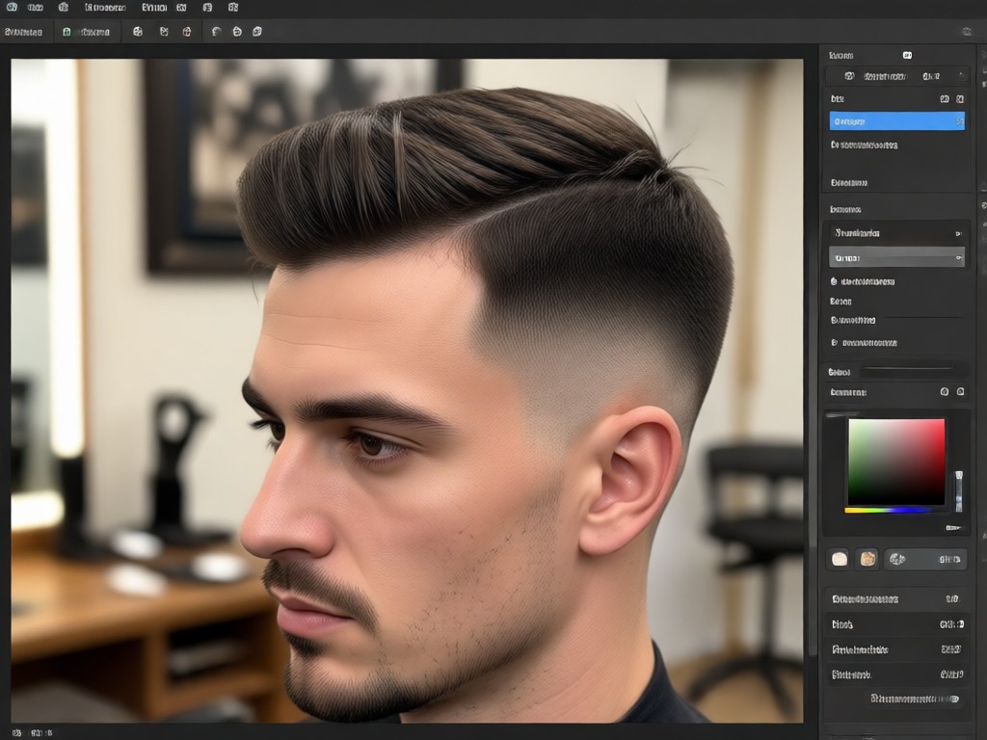This screenshot has height=740, width=987.
Task: Select the orange-tan color swatch
Action: [x=868, y=559]
